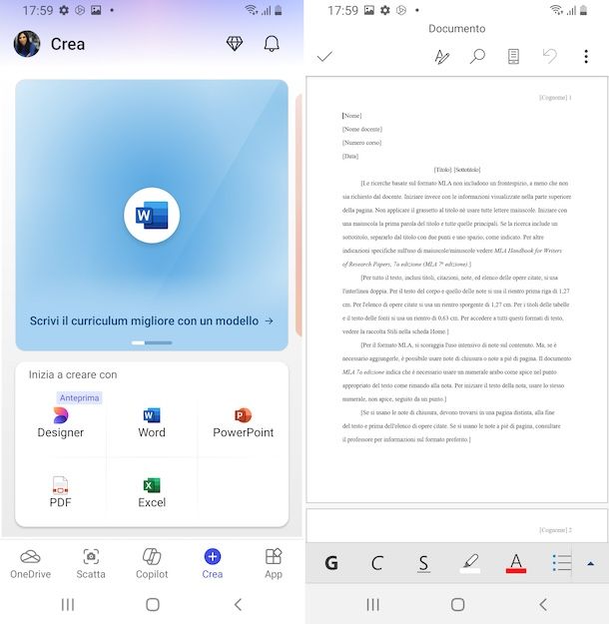The width and height of the screenshot is (609, 624).
Task: Toggle underline (S) formatting
Action: (x=424, y=563)
